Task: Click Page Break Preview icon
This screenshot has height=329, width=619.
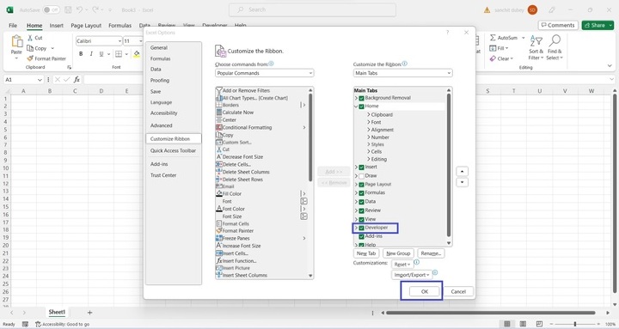Action: coord(539,324)
